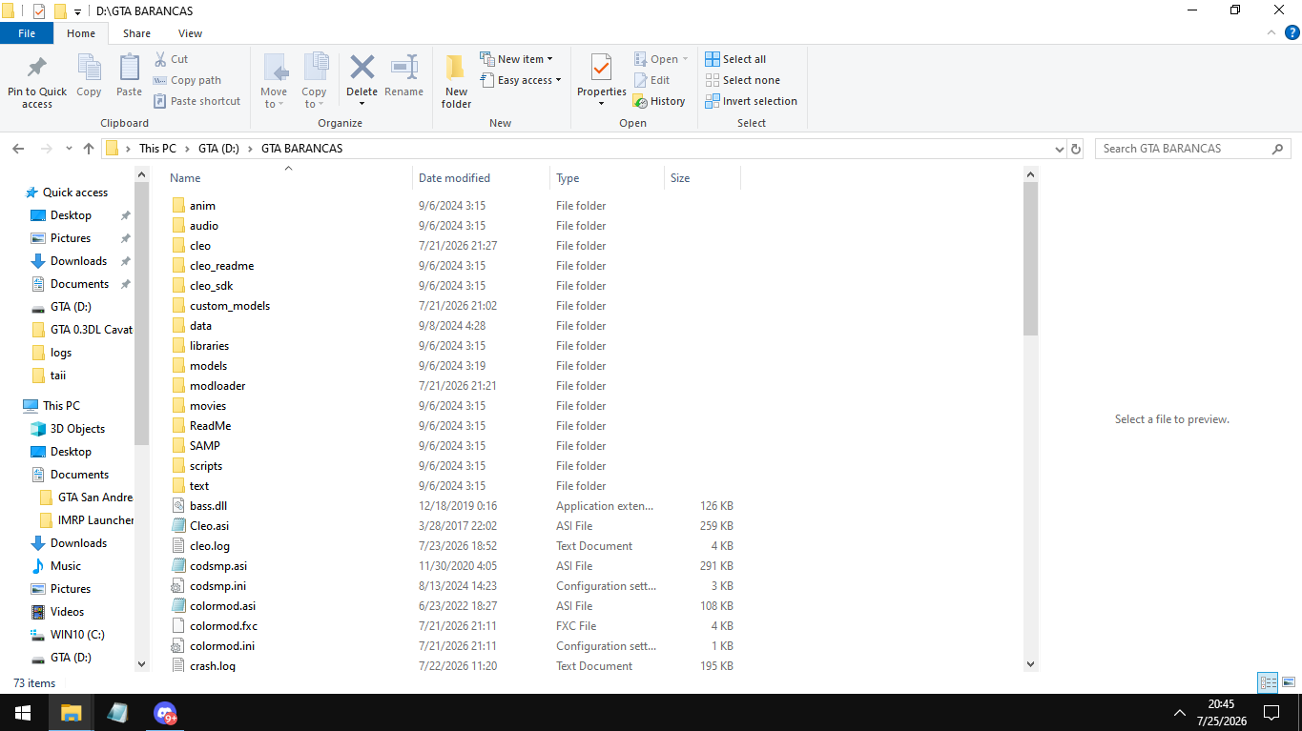Viewport: 1302px width, 731px height.
Task: Click the file list vertical scrollbar
Action: 1030,418
